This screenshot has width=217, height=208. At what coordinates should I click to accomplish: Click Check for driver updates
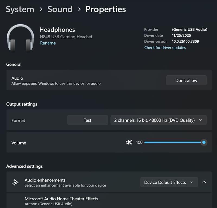pos(165,48)
